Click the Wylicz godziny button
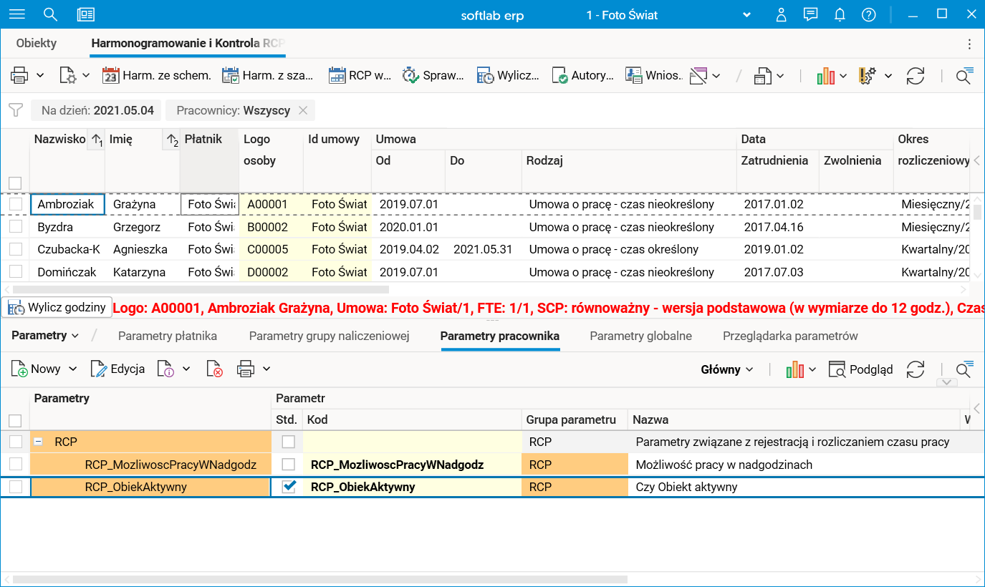The image size is (985, 587). coord(58,308)
